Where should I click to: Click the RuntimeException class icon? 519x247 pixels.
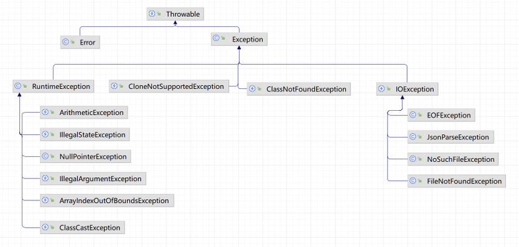tap(18, 86)
